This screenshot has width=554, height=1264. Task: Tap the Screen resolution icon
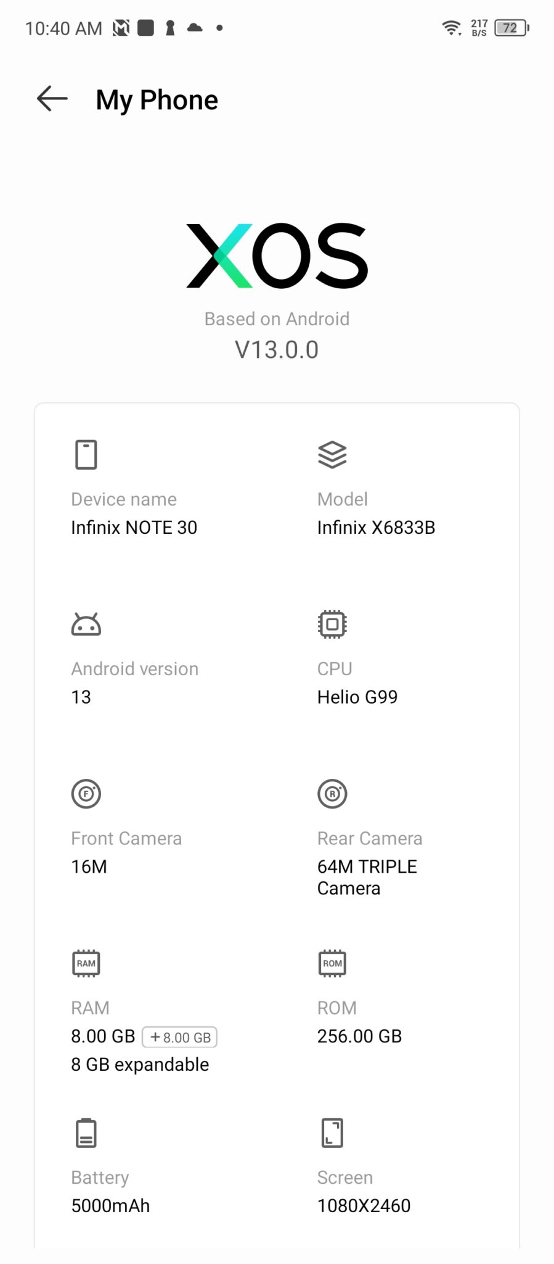[332, 1133]
